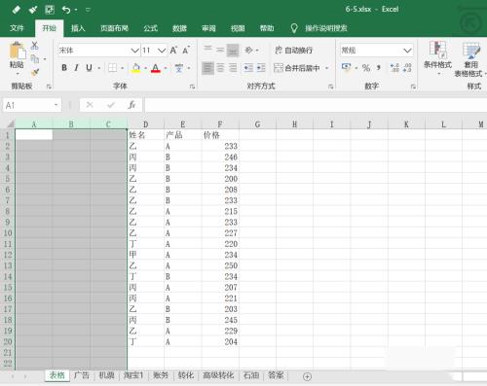Open the underline style dropdown arrow

(98, 68)
